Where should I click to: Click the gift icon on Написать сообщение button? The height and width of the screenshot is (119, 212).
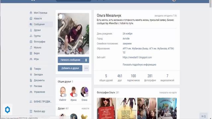click(x=86, y=60)
